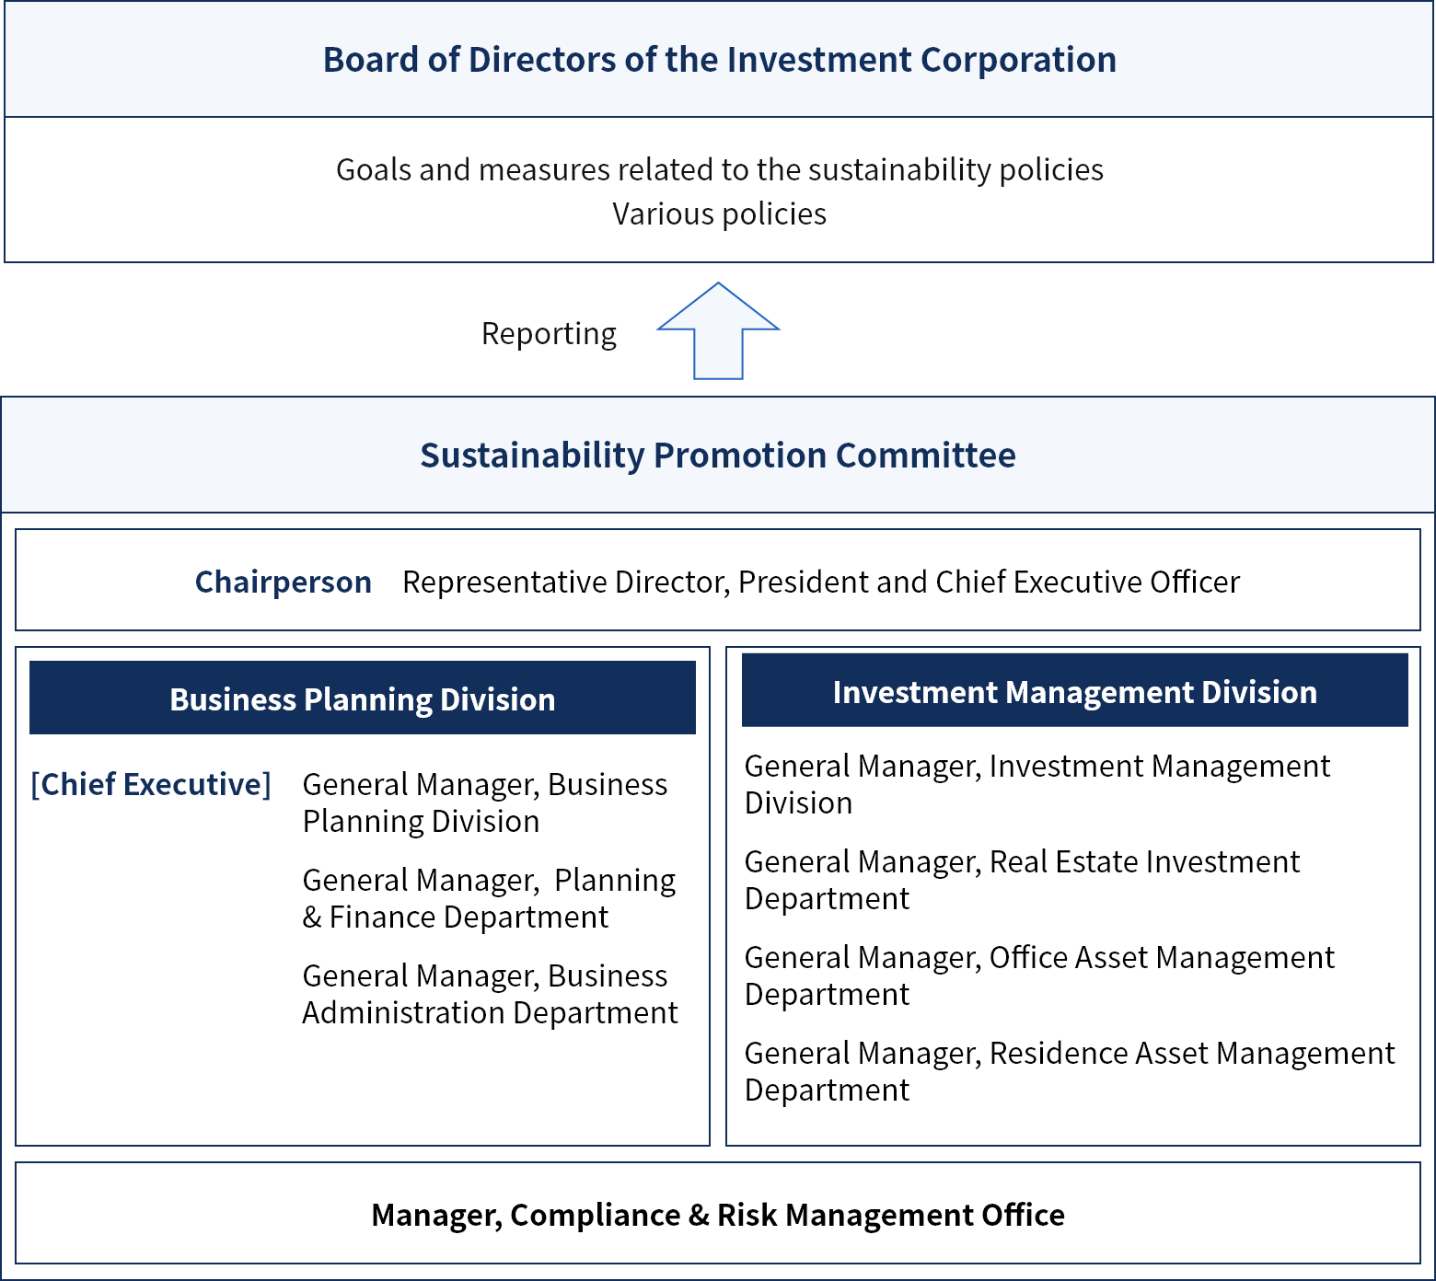Image resolution: width=1436 pixels, height=1281 pixels.
Task: Click the Sustainability Promotion Committee title
Action: tap(718, 456)
